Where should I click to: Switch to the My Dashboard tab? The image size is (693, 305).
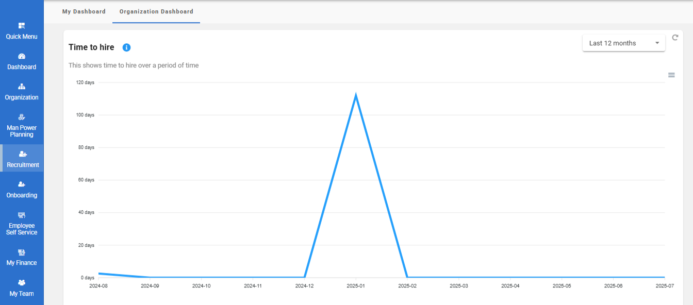pyautogui.click(x=84, y=11)
